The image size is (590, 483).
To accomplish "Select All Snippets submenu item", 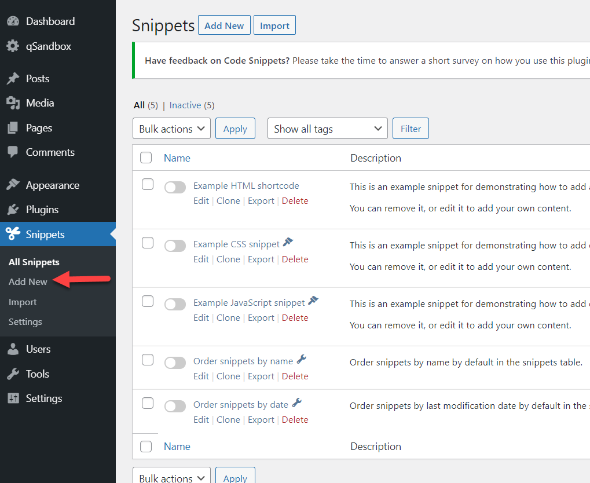I will (x=34, y=262).
